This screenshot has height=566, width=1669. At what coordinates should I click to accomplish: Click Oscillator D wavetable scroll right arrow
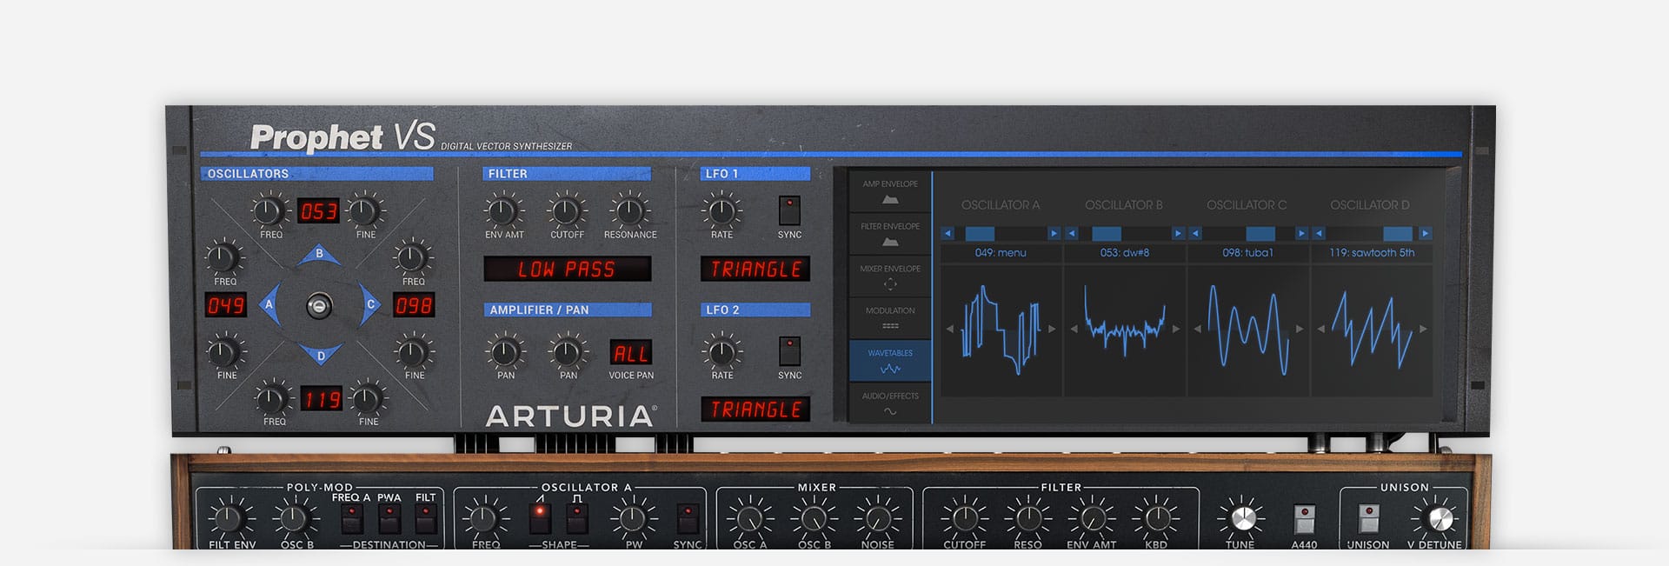tap(1425, 233)
